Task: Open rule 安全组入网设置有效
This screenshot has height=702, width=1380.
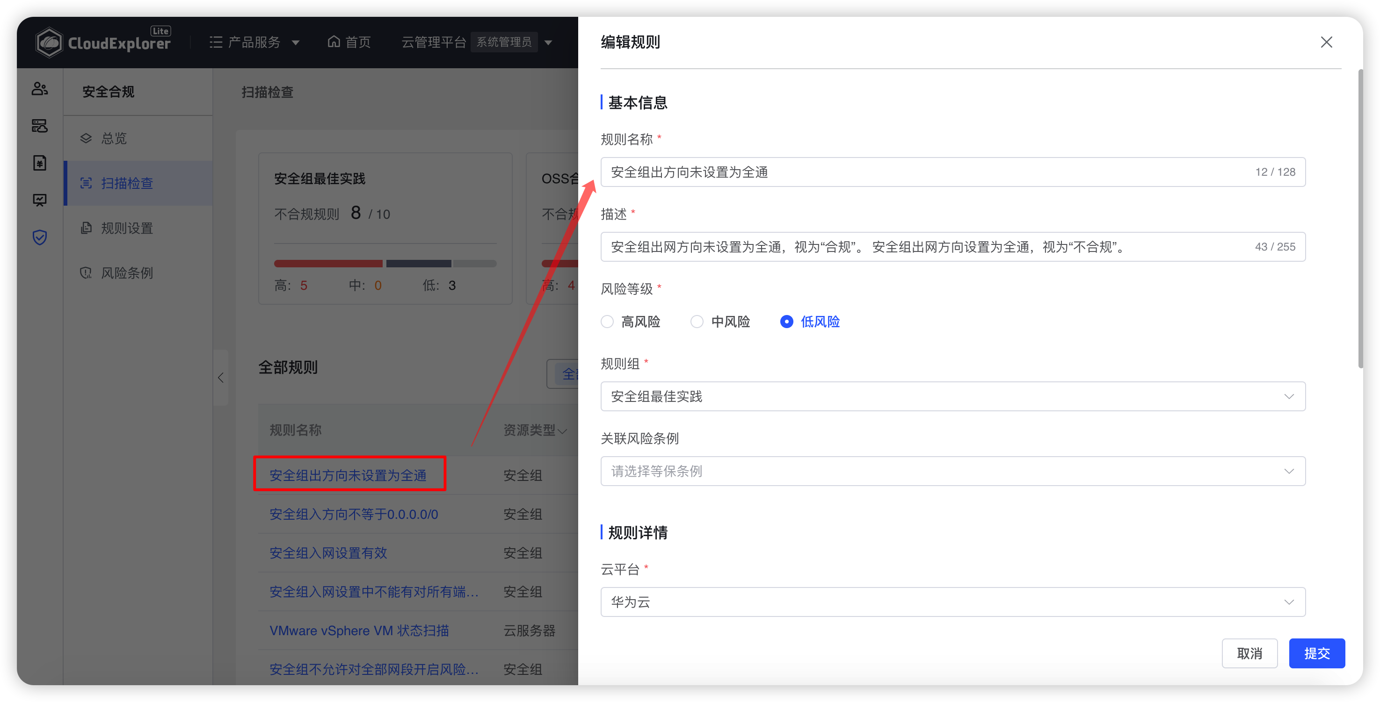Action: [328, 553]
